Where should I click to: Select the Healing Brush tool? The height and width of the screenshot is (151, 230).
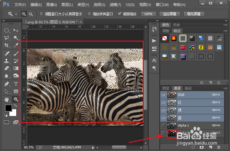pyautogui.click(x=7, y=53)
